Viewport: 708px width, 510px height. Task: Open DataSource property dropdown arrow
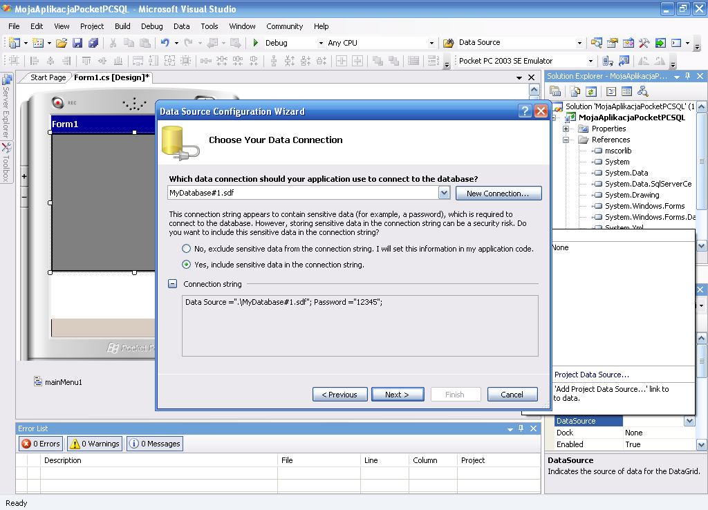[689, 421]
